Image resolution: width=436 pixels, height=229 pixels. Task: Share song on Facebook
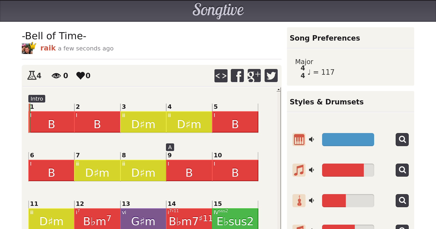click(x=237, y=76)
